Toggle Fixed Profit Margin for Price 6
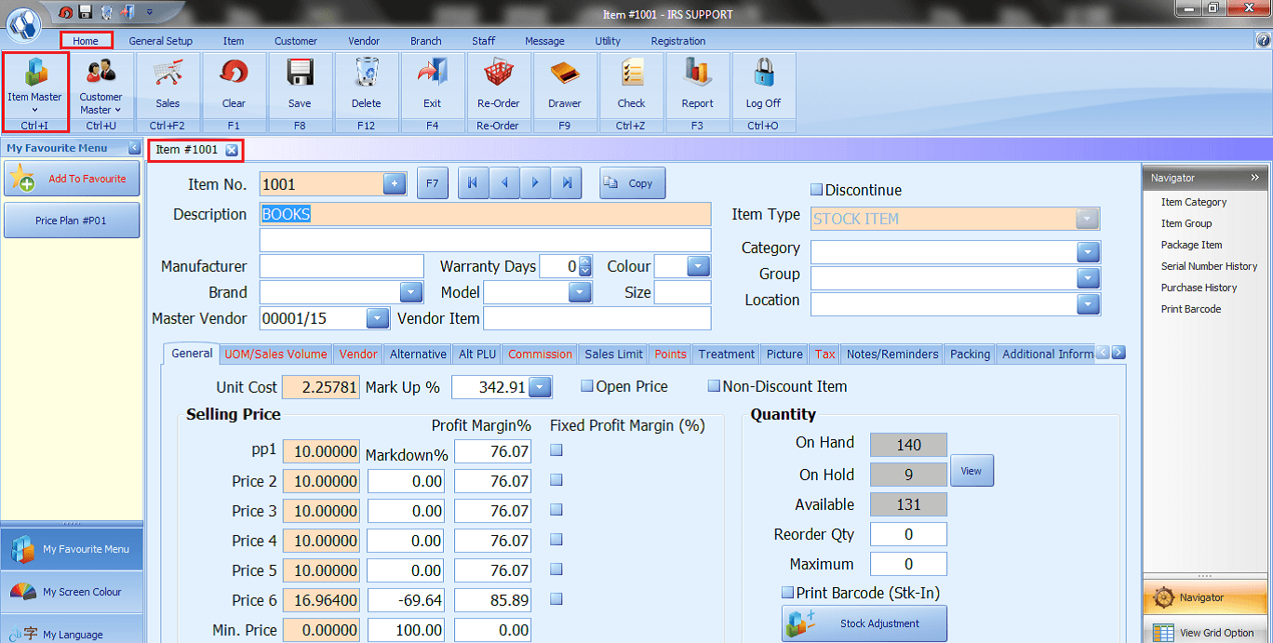 coord(556,599)
